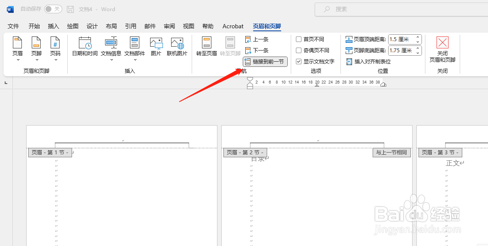488x246 pixels.
Task: Click the right indent ruler marker
Action: (x=383, y=84)
